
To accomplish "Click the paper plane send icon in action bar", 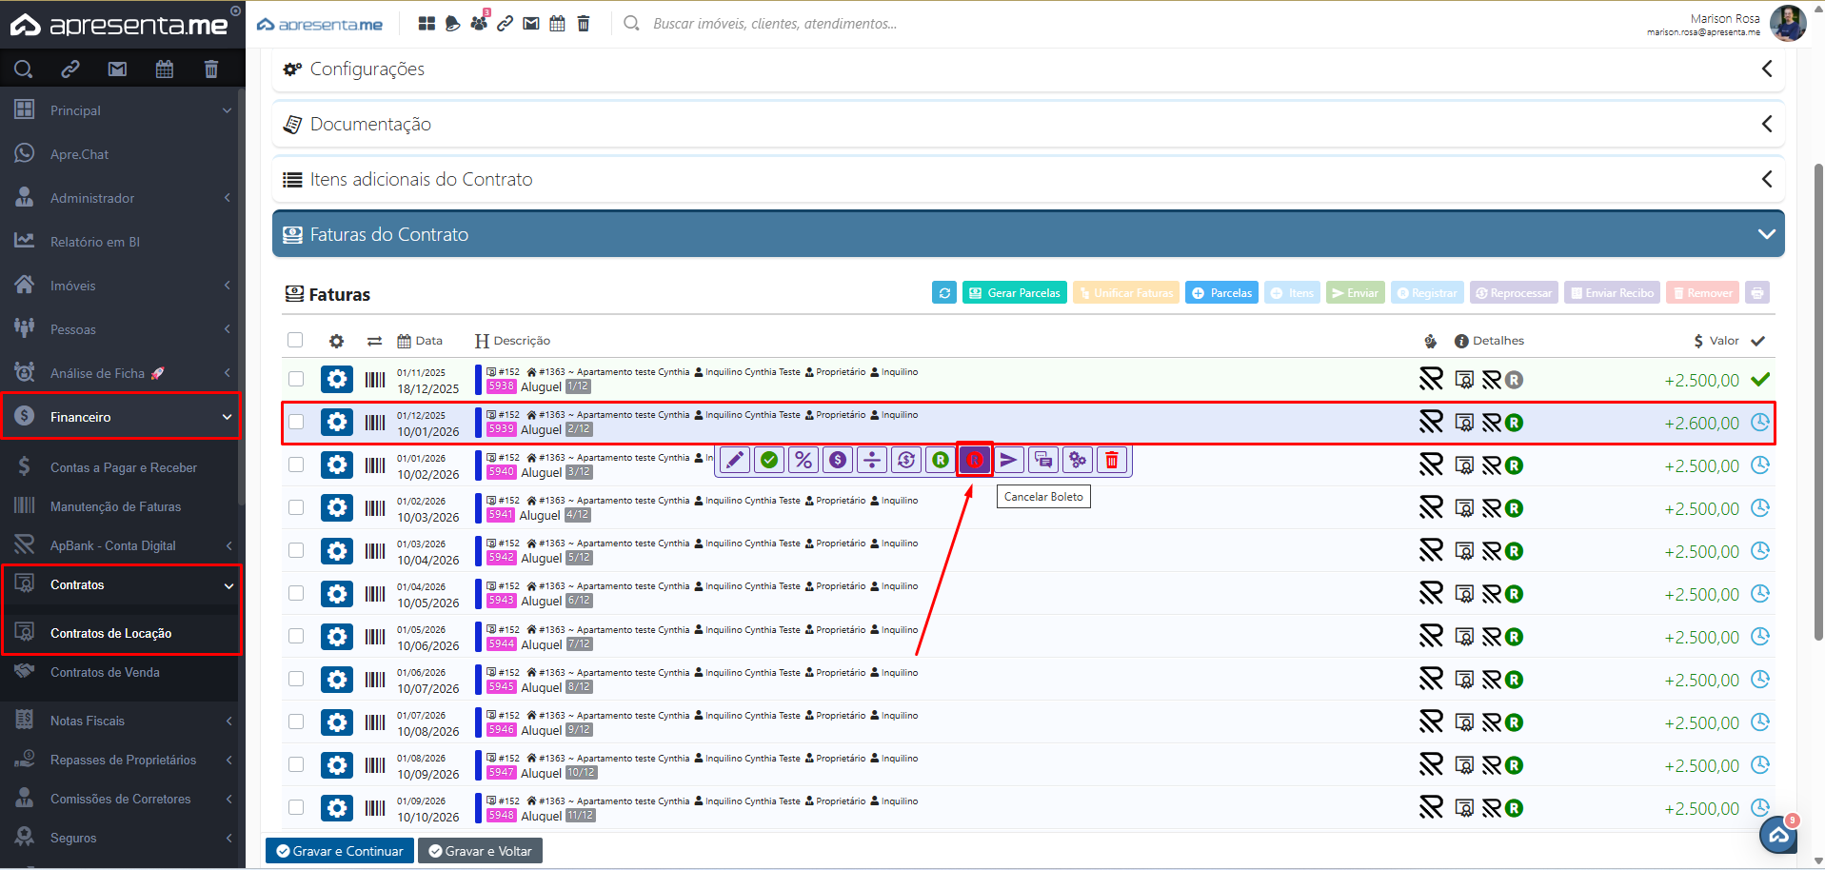I will tap(1008, 461).
